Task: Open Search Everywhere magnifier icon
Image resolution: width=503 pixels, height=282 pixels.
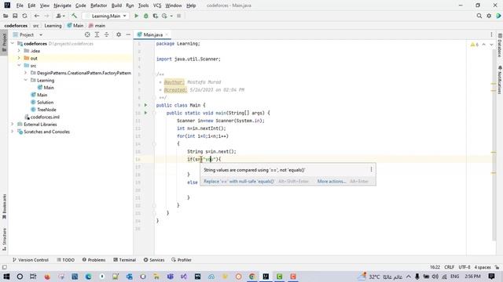Action: coord(479,16)
